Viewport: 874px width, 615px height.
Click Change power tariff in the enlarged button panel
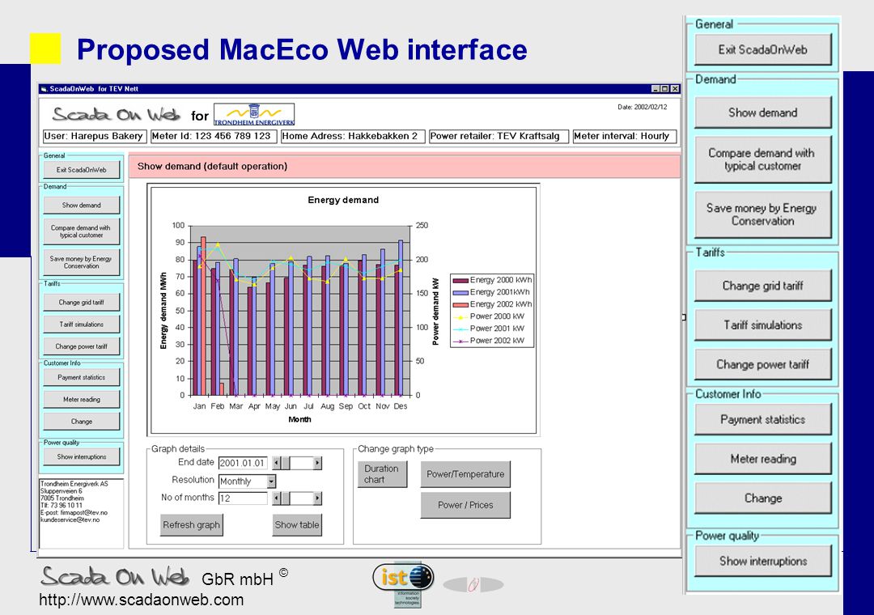coord(762,365)
